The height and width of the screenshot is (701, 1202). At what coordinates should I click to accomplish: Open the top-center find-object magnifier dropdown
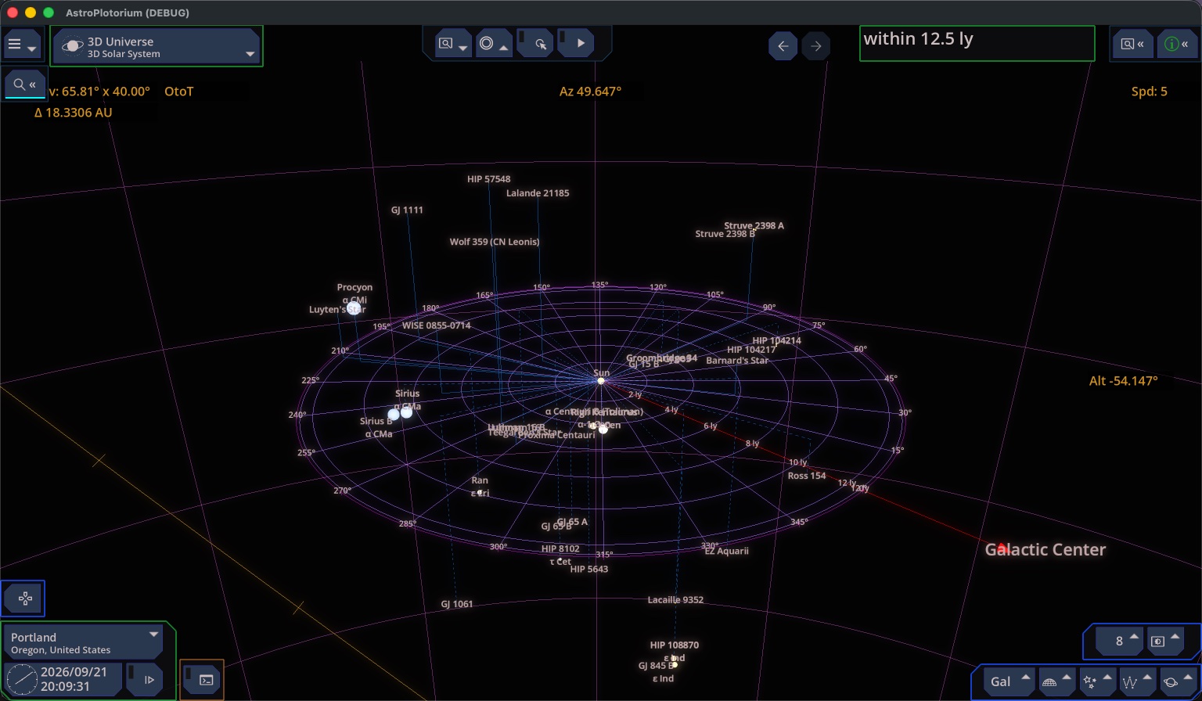(x=452, y=44)
